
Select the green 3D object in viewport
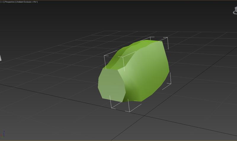pyautogui.click(x=134, y=72)
